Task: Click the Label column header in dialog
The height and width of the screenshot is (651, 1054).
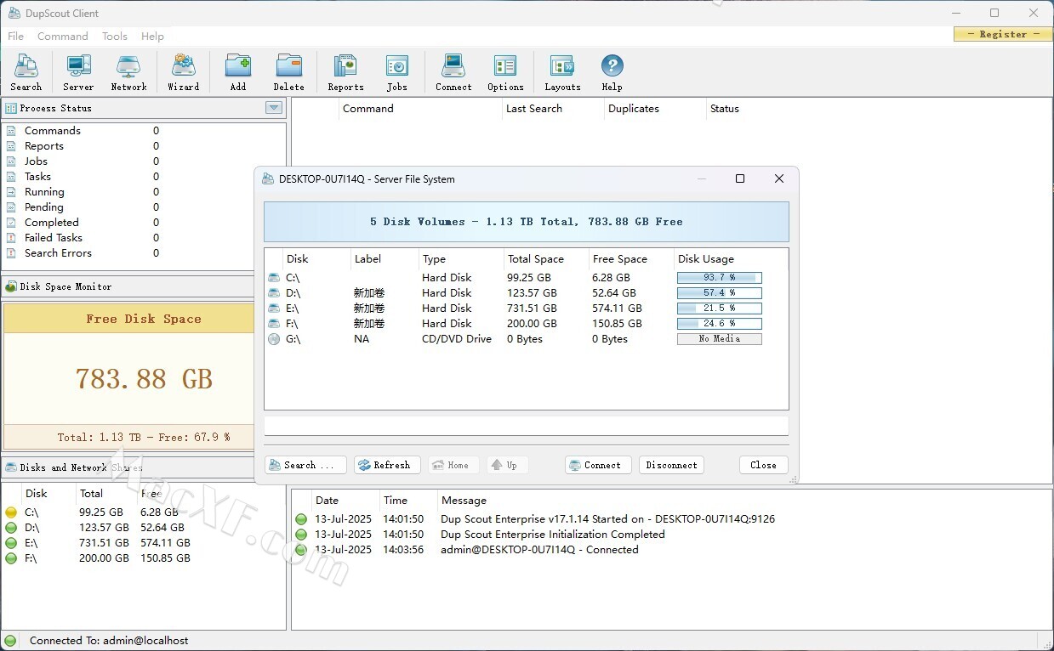Action: pos(385,259)
